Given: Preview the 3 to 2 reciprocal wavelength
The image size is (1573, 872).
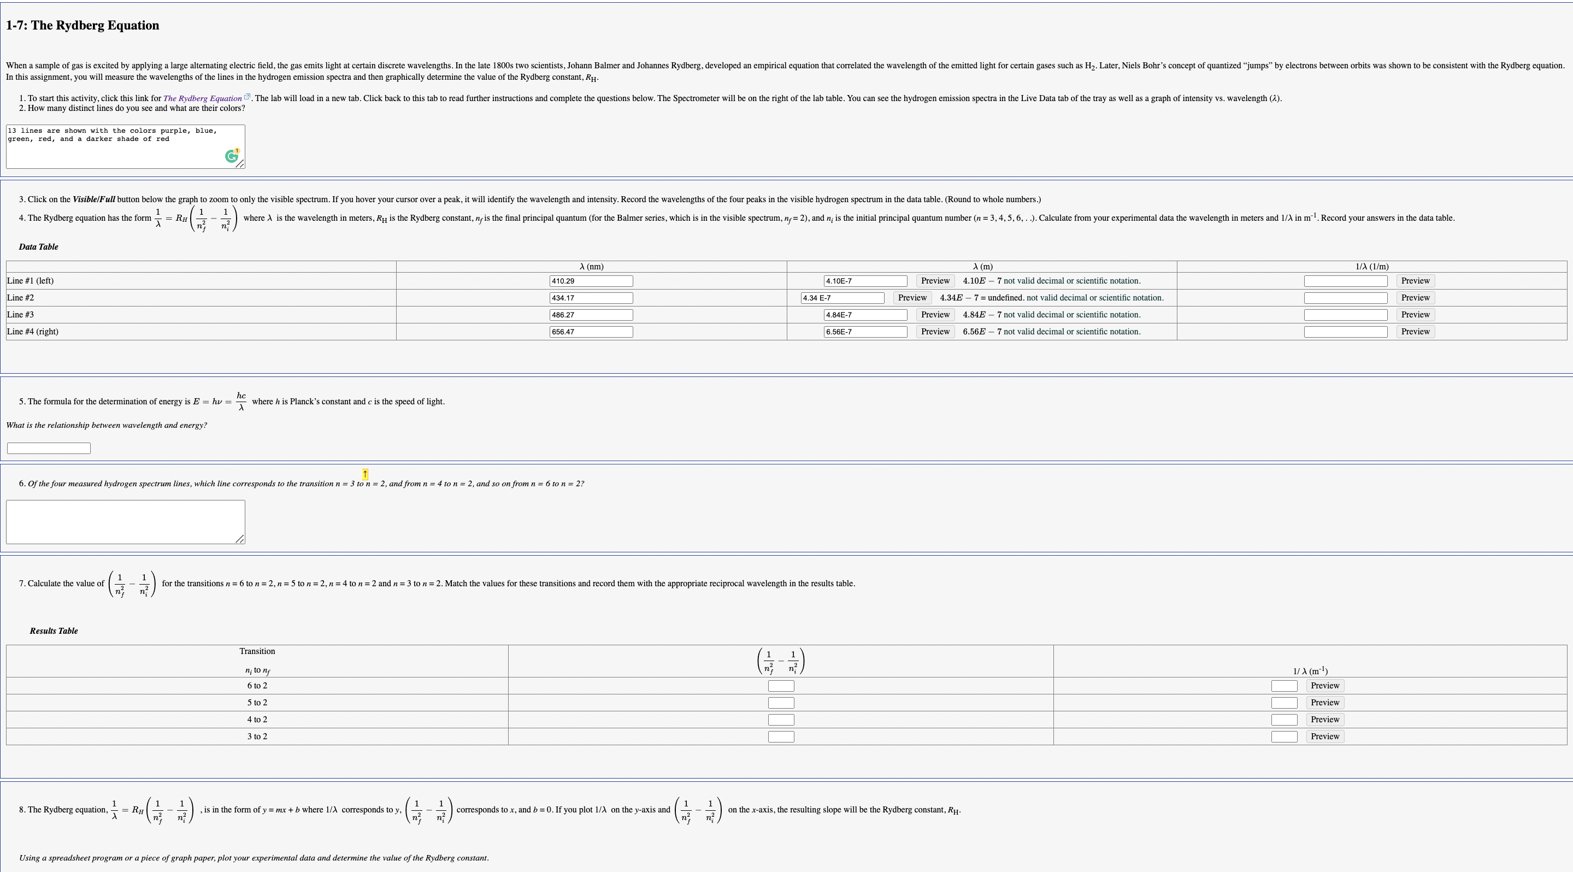Looking at the screenshot, I should tap(1325, 737).
